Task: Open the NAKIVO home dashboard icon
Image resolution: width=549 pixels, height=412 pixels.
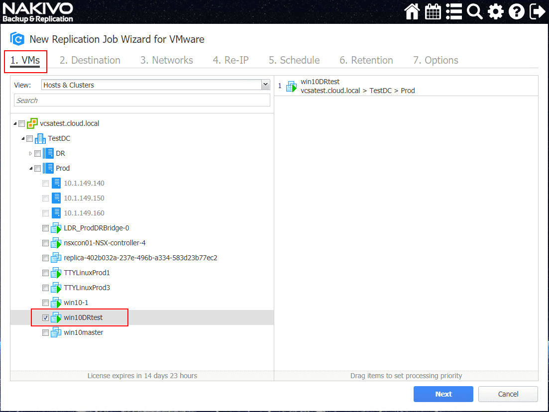Action: (x=412, y=11)
